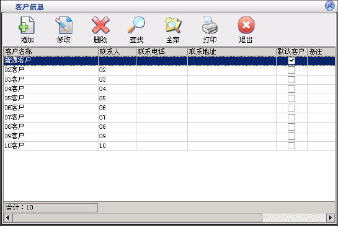Select the 10客户 name cell

coord(51,146)
